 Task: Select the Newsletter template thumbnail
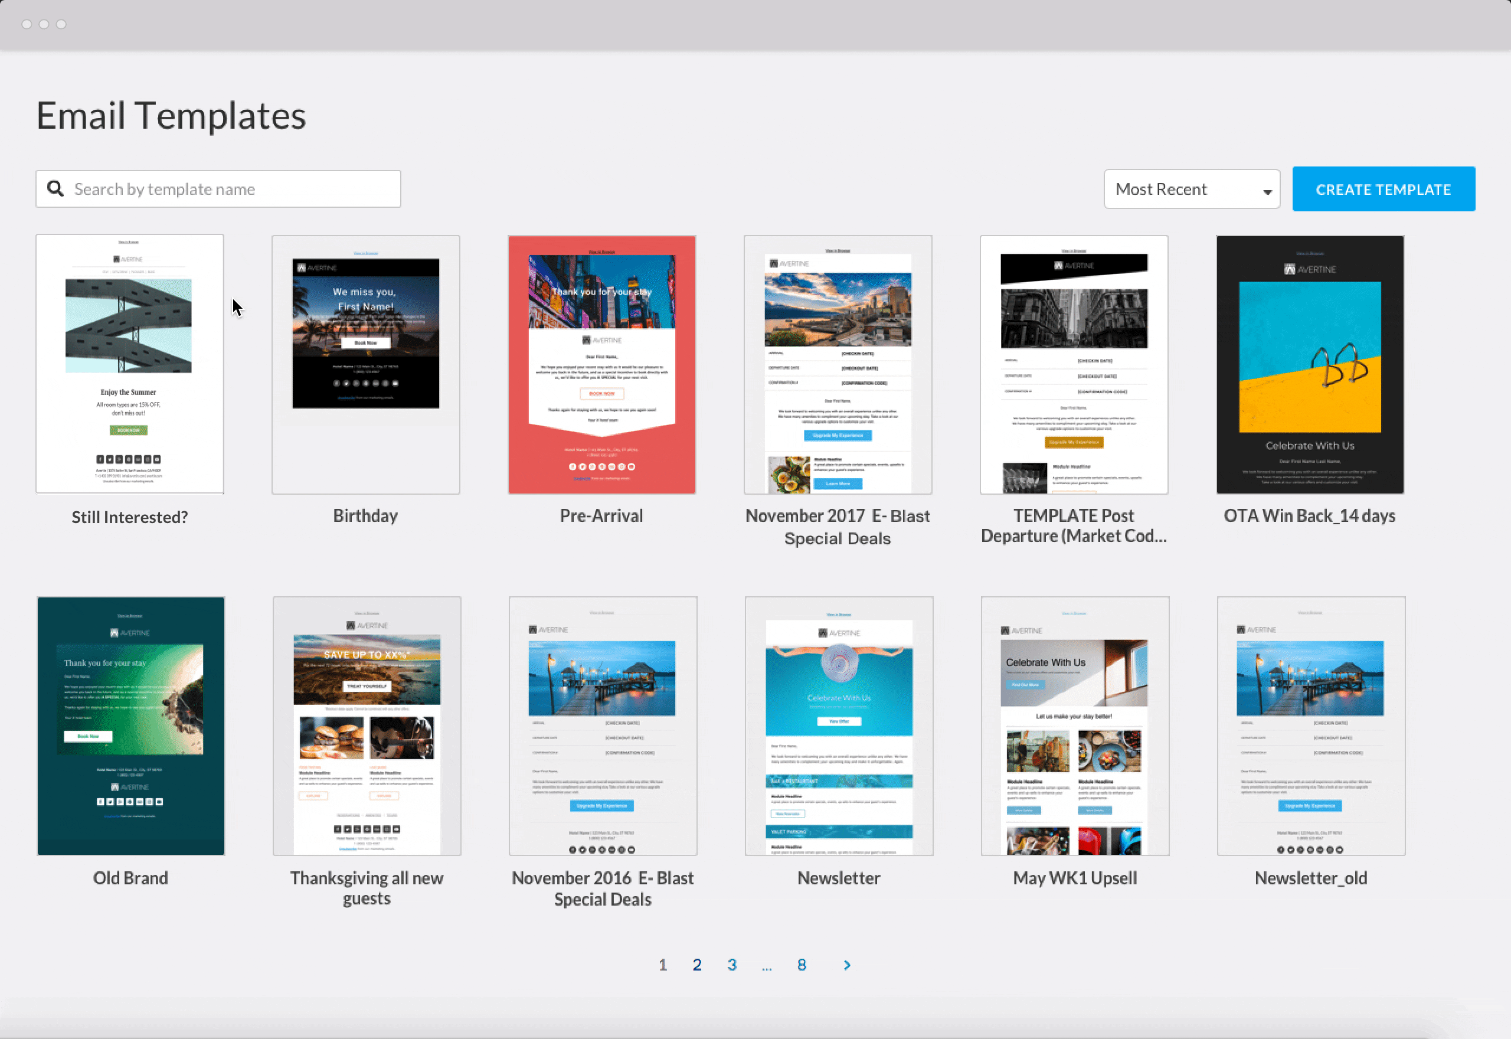(x=839, y=726)
